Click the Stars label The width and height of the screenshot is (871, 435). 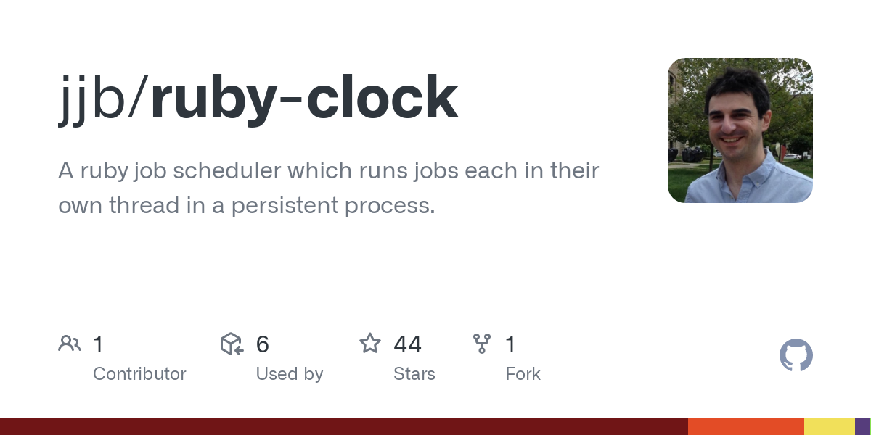[414, 374]
